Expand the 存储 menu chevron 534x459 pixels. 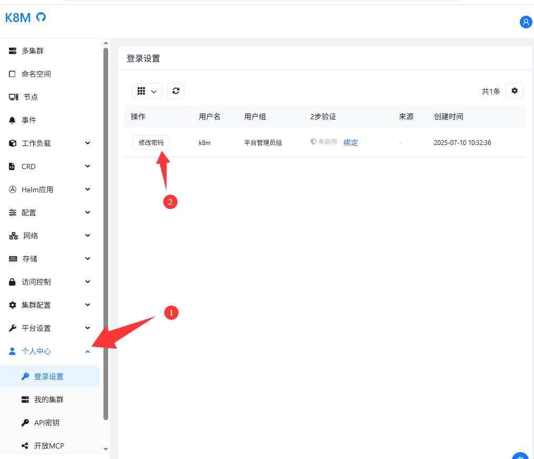click(88, 259)
